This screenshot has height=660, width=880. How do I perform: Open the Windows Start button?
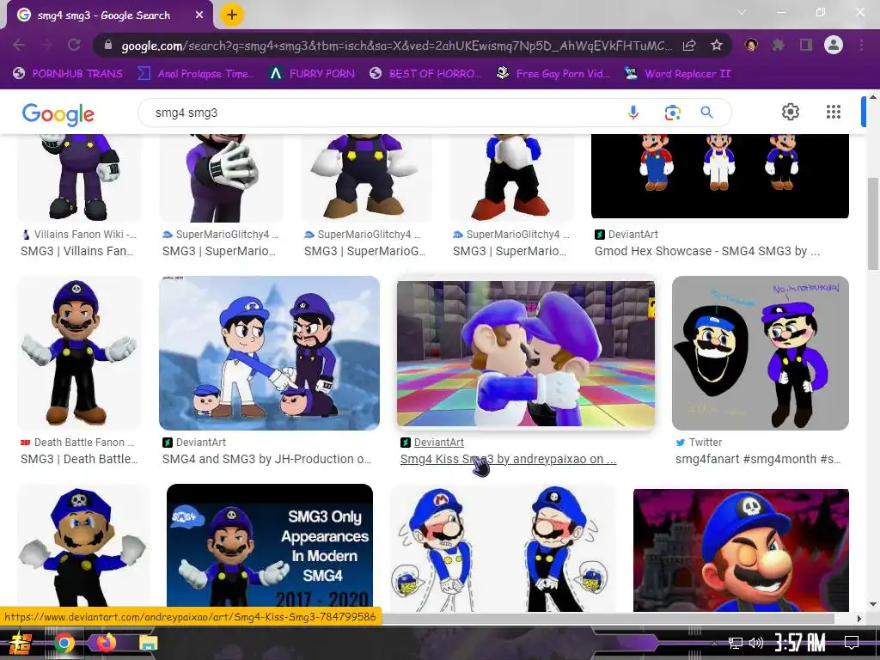pyautogui.click(x=21, y=643)
